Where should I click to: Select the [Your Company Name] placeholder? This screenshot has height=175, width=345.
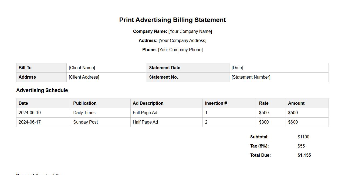[x=190, y=31]
